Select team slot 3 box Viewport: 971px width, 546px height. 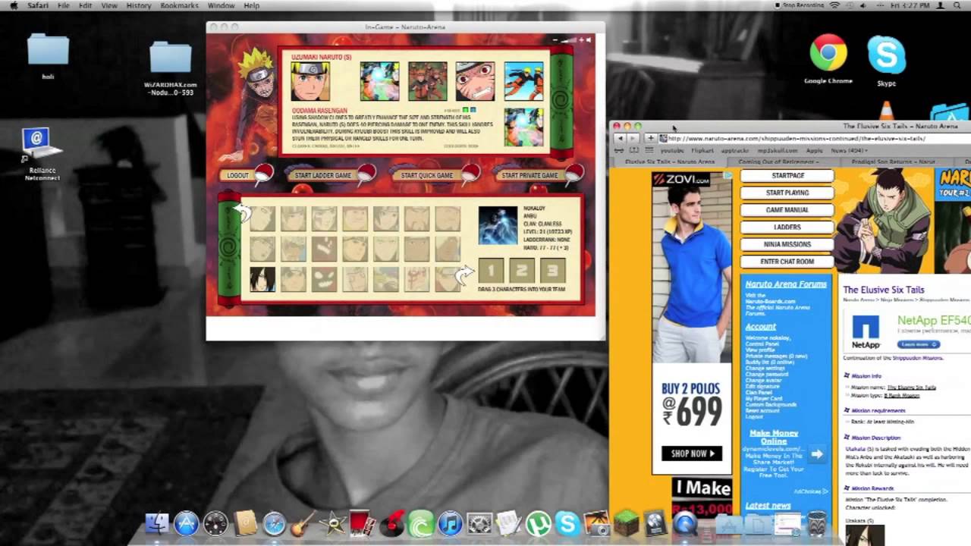(x=552, y=270)
